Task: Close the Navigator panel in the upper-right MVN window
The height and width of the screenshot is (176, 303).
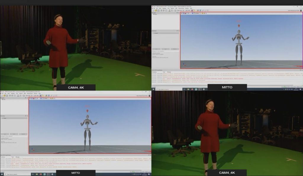Action: coord(178,13)
